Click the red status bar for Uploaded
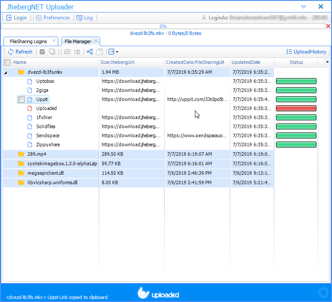Screen dimensions: 332x302 pyautogui.click(x=296, y=108)
